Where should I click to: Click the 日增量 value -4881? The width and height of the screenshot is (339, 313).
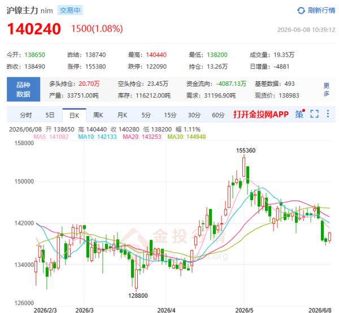point(281,67)
